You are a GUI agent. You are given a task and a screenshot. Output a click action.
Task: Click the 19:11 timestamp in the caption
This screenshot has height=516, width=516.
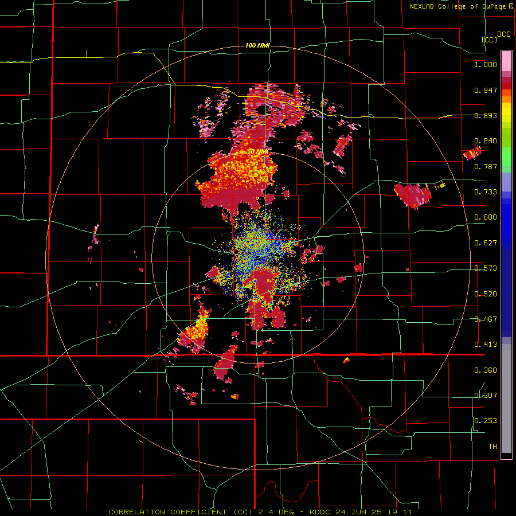(400, 512)
